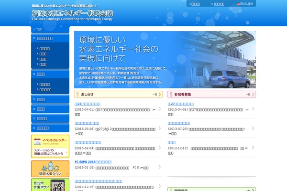Open the news headline link above the 2014-12-25 entry
Viewport: 287px width, 191px height.
[x=98, y=181]
